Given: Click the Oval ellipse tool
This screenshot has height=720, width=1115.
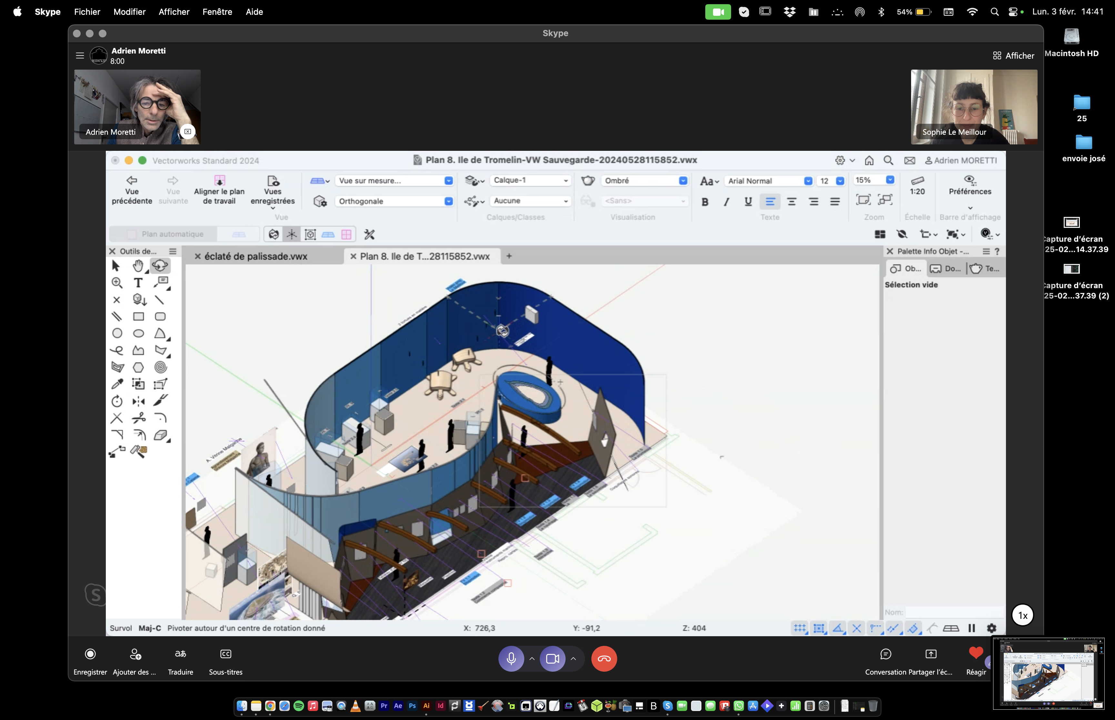Looking at the screenshot, I should [x=138, y=333].
